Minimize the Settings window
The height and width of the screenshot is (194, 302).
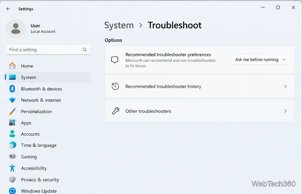(263, 7)
